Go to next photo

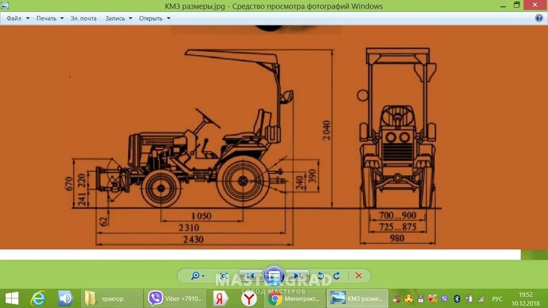[x=297, y=276]
